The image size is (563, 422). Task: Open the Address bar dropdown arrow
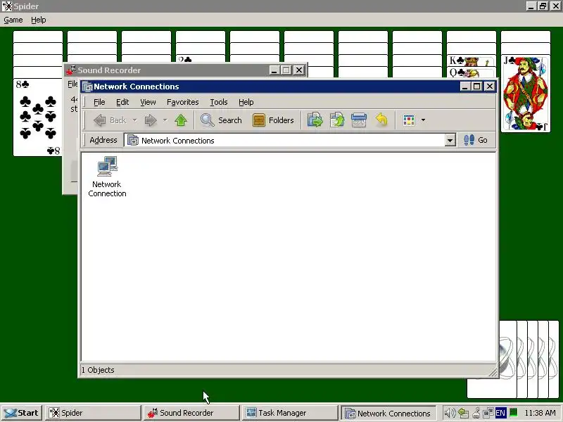[450, 140]
